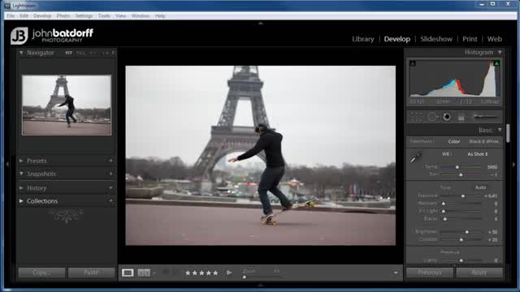The image size is (520, 292).
Task: Open the Develop menu
Action: (42, 16)
